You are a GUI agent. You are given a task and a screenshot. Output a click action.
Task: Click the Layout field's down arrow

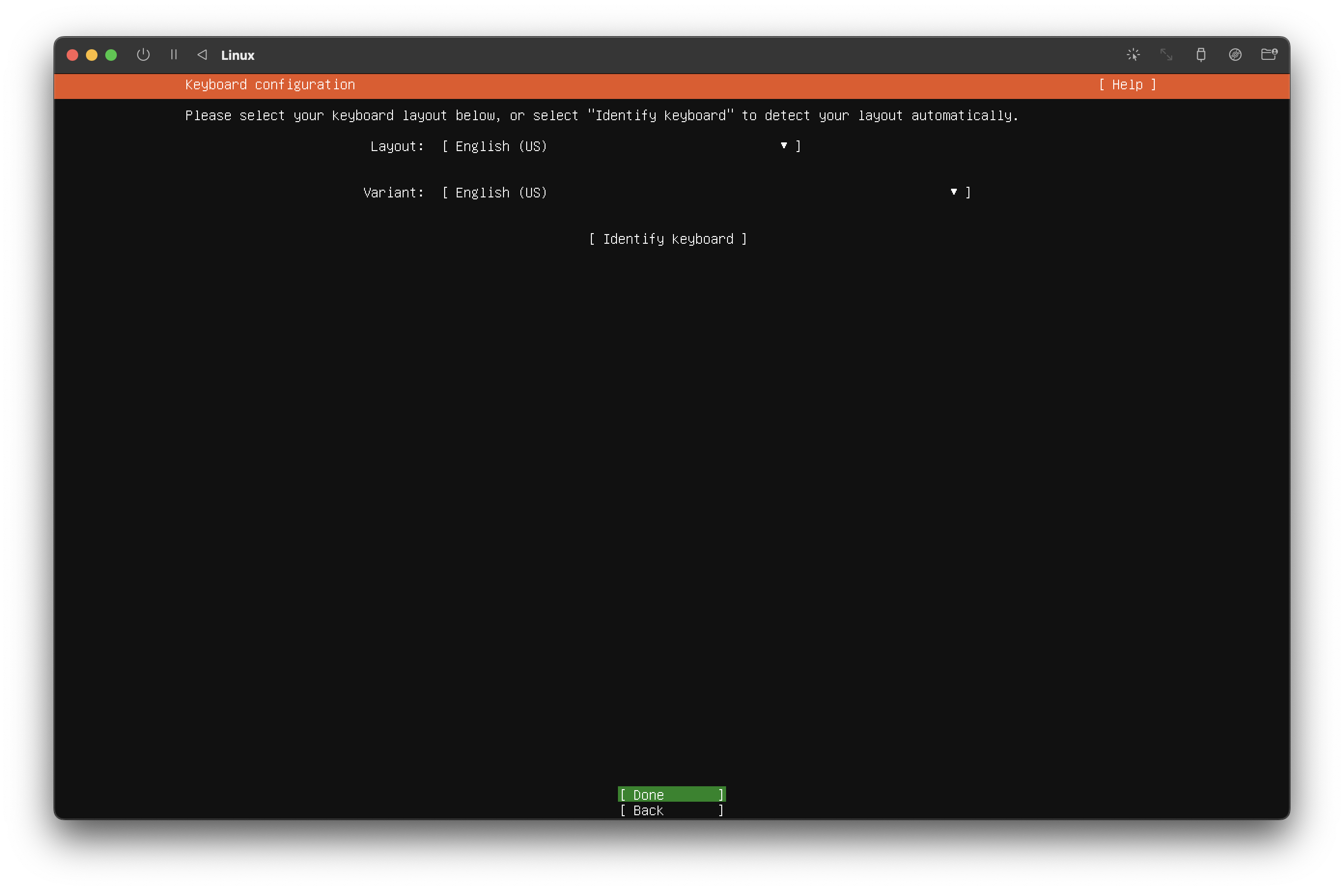[784, 146]
